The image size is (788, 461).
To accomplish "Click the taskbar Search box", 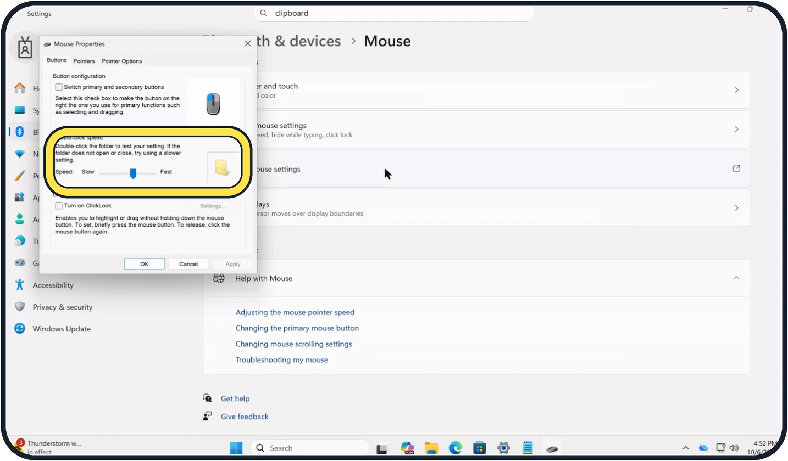I will pyautogui.click(x=310, y=448).
